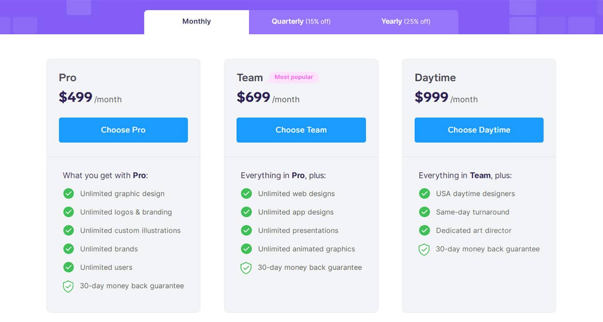Click check icon next to Dedicated art director

424,230
